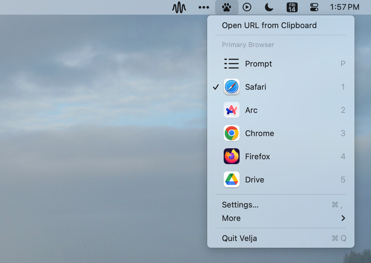
Task: Choose Open URL from Clipboard
Action: (x=281, y=25)
